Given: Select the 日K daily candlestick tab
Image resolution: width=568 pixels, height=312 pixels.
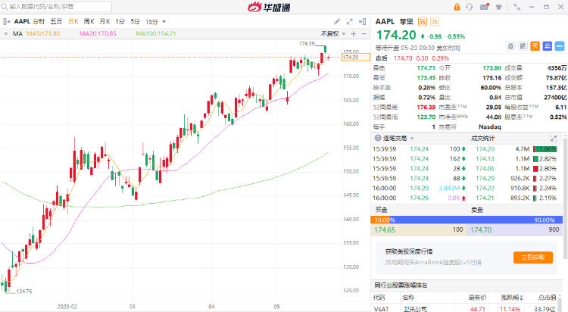Looking at the screenshot, I should 73,22.
